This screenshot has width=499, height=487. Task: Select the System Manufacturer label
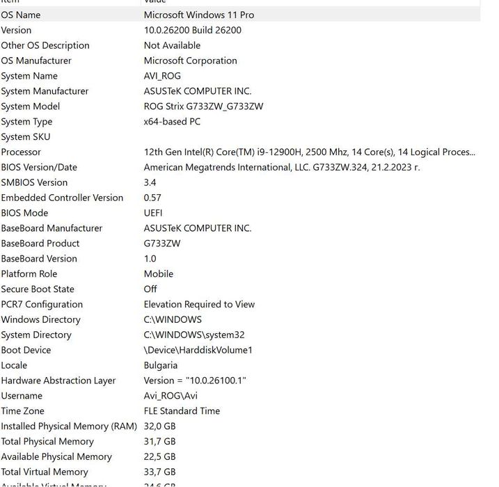45,91
